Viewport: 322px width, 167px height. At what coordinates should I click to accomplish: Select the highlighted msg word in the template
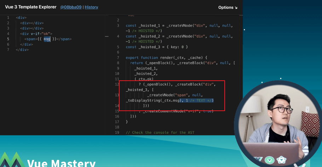click(47, 39)
